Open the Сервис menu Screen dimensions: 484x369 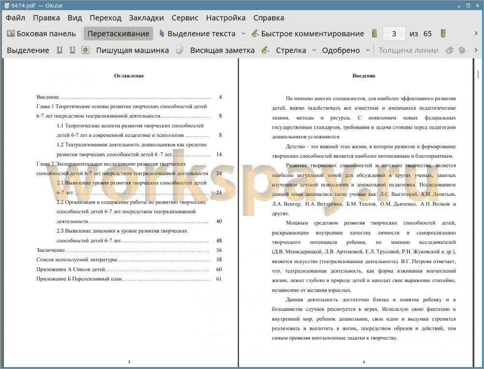point(185,18)
